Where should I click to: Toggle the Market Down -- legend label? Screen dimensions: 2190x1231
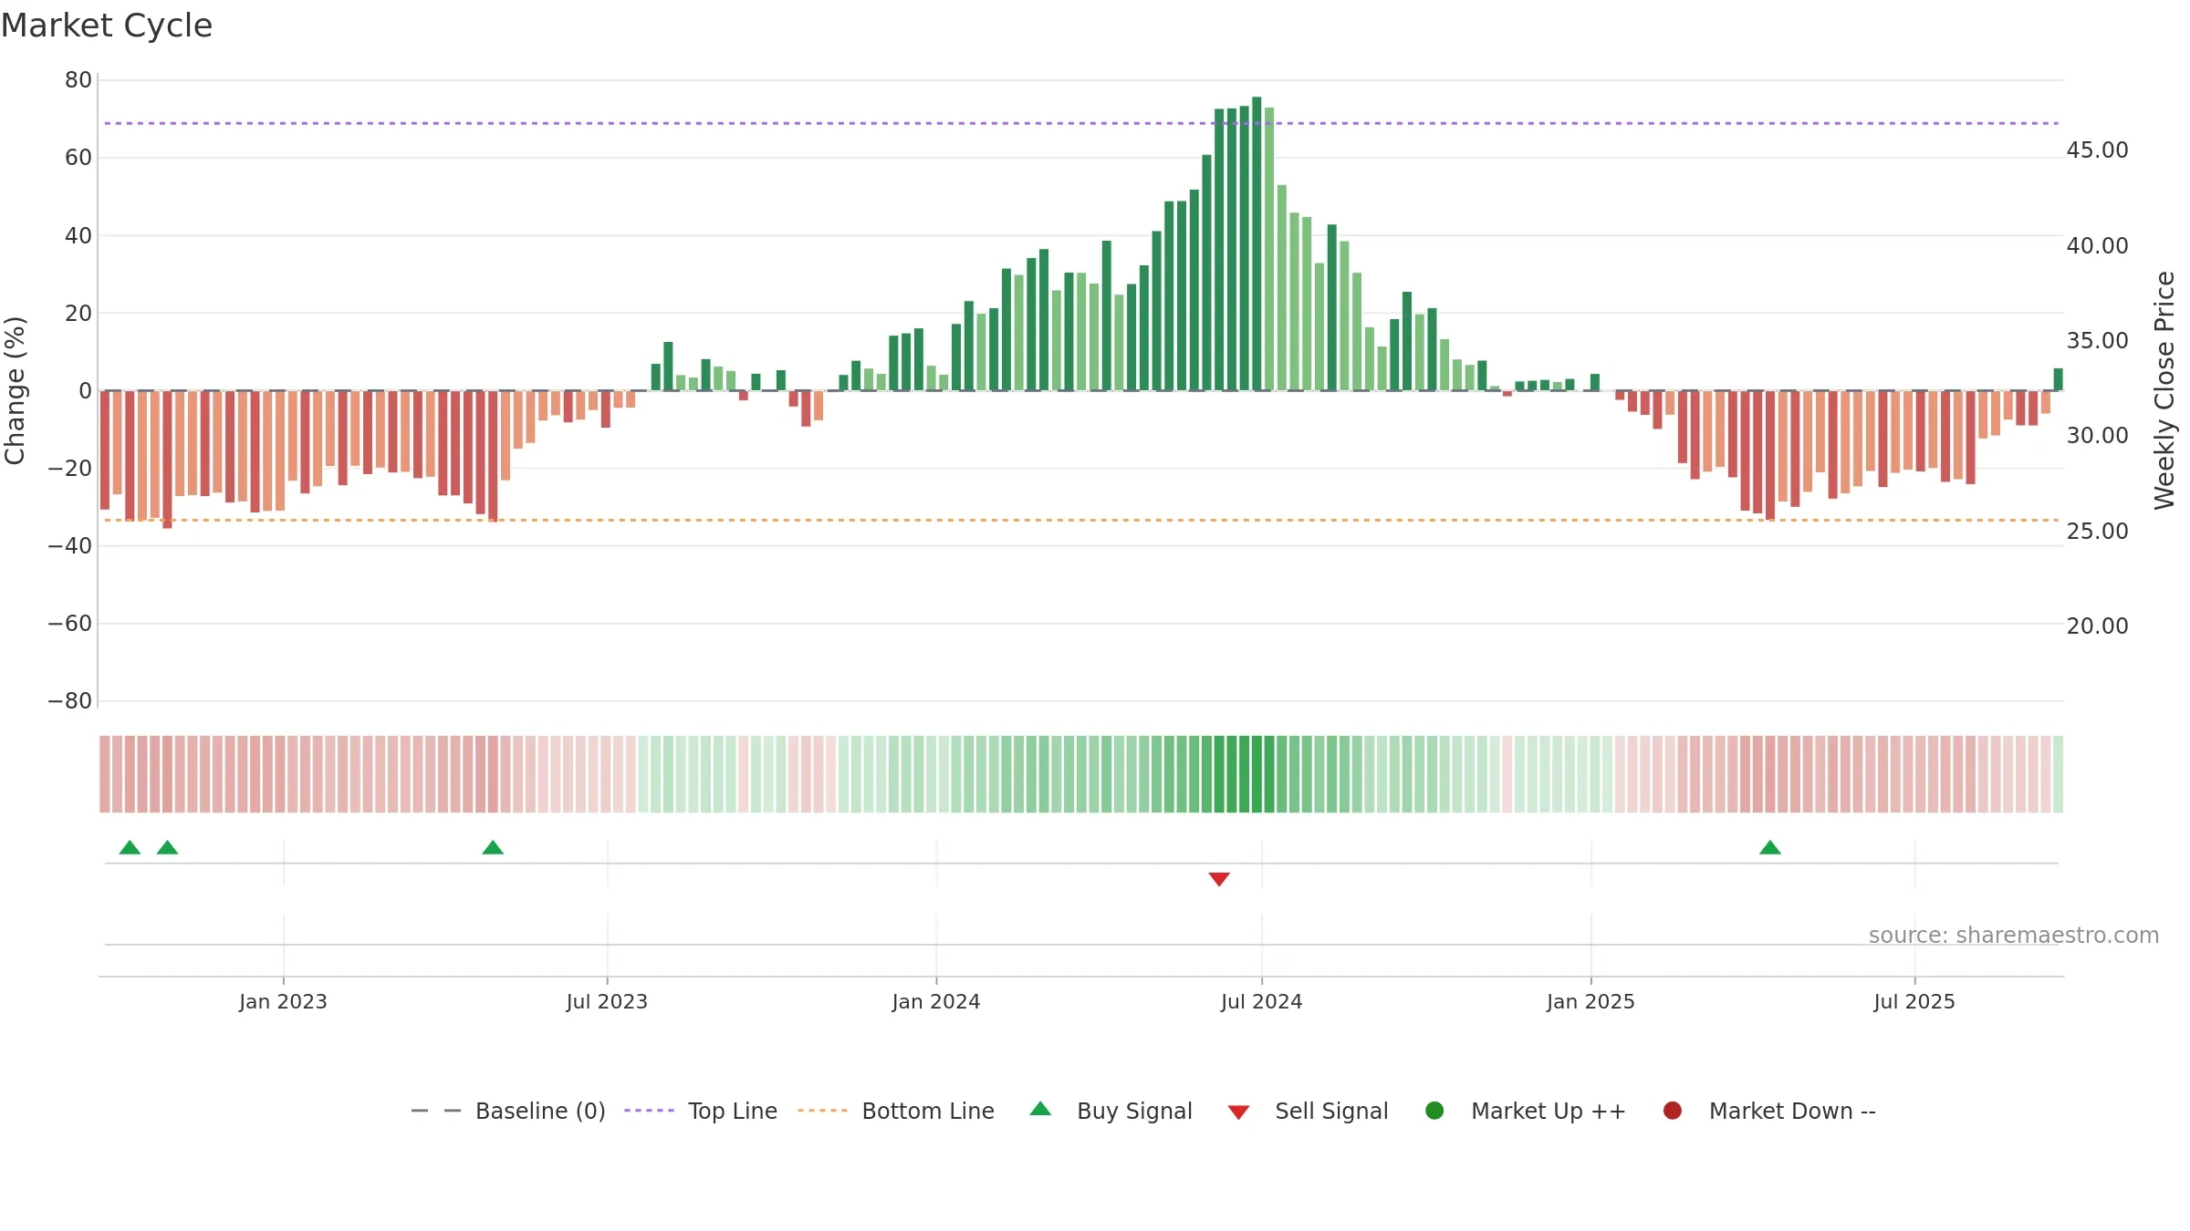[x=1792, y=1111]
